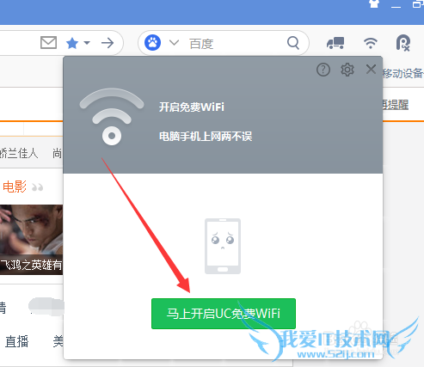
Task: Open help question mark in WiFi panel
Action: (x=323, y=70)
